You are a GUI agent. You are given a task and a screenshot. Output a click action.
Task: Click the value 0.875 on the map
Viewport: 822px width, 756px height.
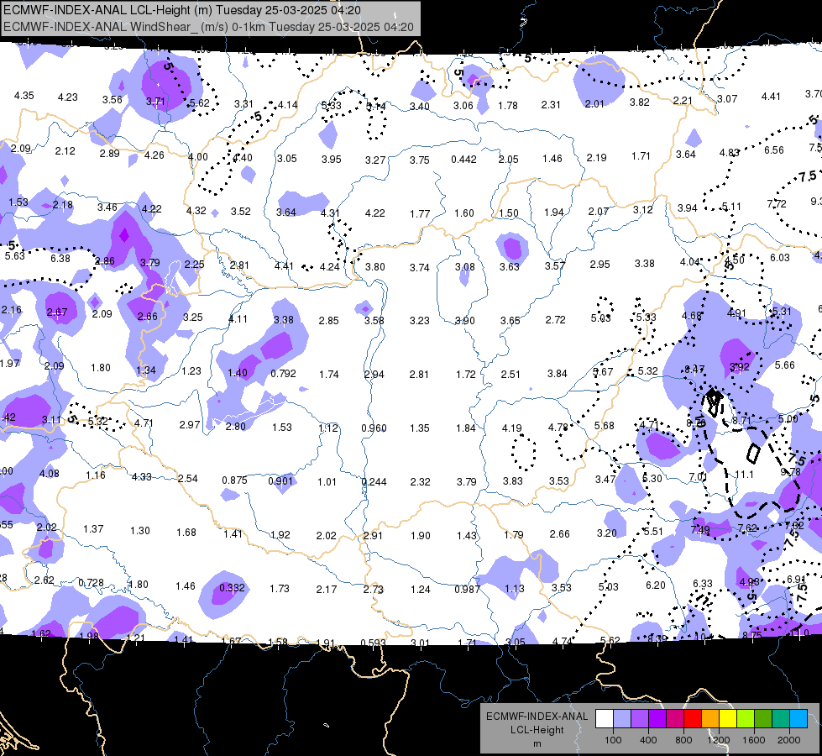click(235, 480)
